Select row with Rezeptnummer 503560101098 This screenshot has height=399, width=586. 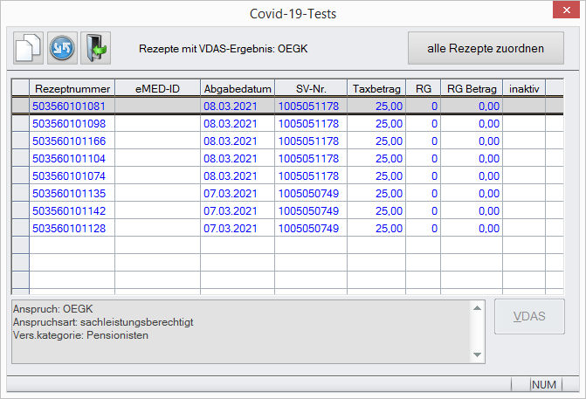72,123
